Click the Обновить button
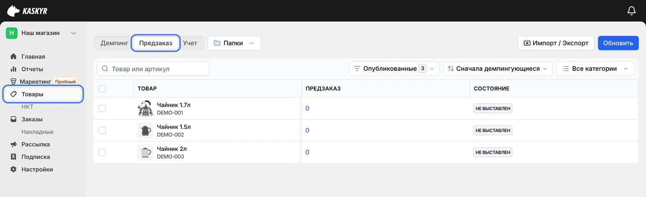 [618, 43]
